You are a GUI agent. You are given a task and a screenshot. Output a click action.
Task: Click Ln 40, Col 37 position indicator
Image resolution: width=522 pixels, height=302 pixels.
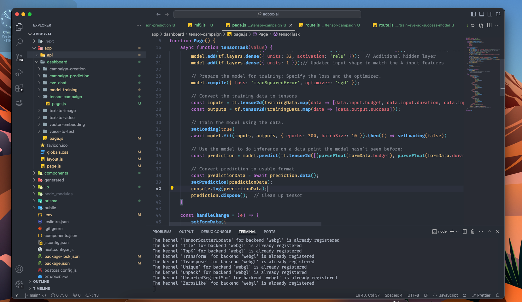click(367, 295)
